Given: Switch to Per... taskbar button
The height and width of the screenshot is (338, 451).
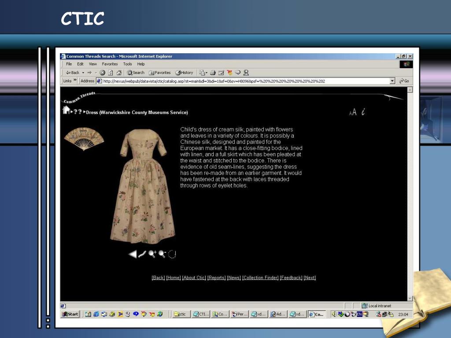Looking at the screenshot, I should 240,314.
